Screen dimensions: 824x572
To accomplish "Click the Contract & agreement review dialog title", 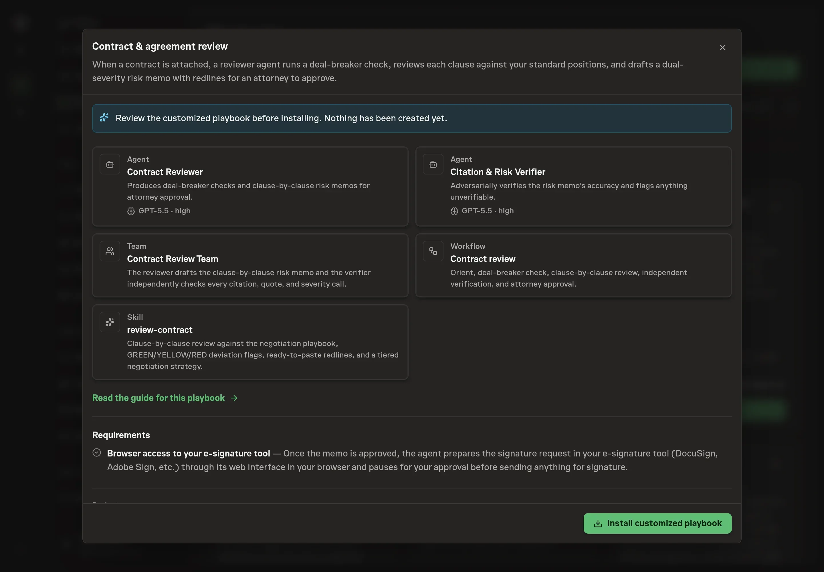I will pyautogui.click(x=160, y=46).
